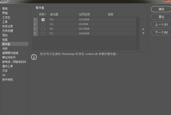
Task: Select row number 3 in disk list
Action: coord(35,29)
